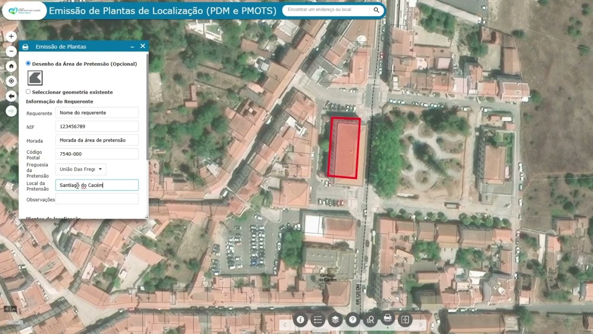Go back to previous map extent
593x334 pixels.
point(11,96)
